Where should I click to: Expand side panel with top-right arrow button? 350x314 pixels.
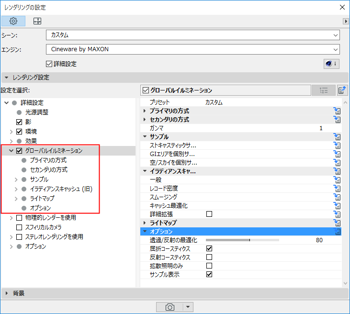346,21
